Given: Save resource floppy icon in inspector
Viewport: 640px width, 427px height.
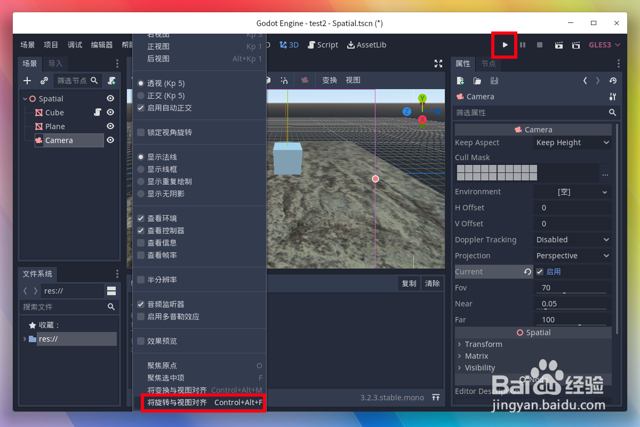Looking at the screenshot, I should click(494, 81).
